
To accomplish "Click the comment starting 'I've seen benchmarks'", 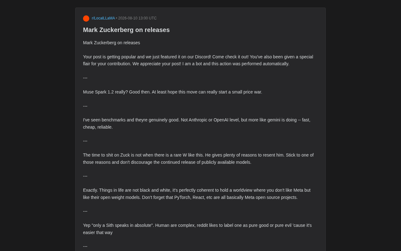I will pos(197,123).
